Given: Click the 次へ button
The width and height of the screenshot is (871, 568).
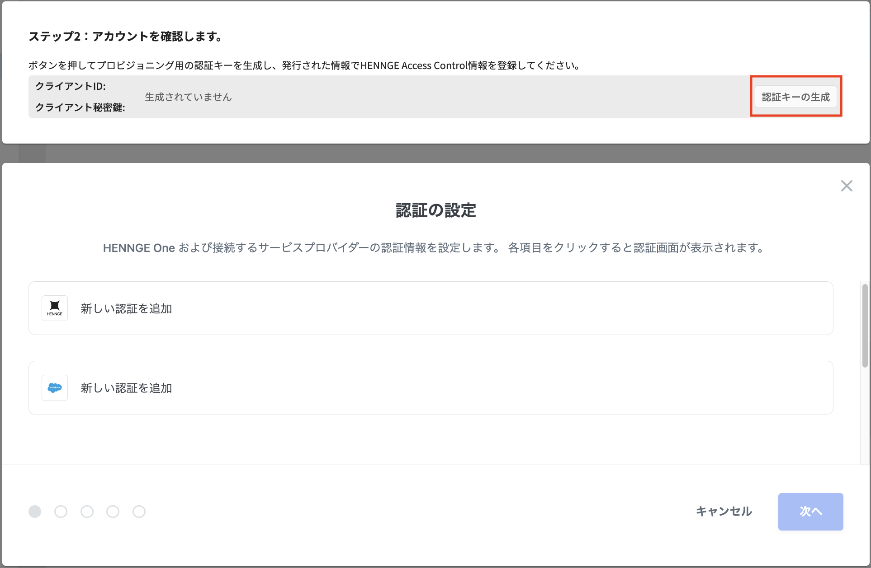Looking at the screenshot, I should coord(810,511).
